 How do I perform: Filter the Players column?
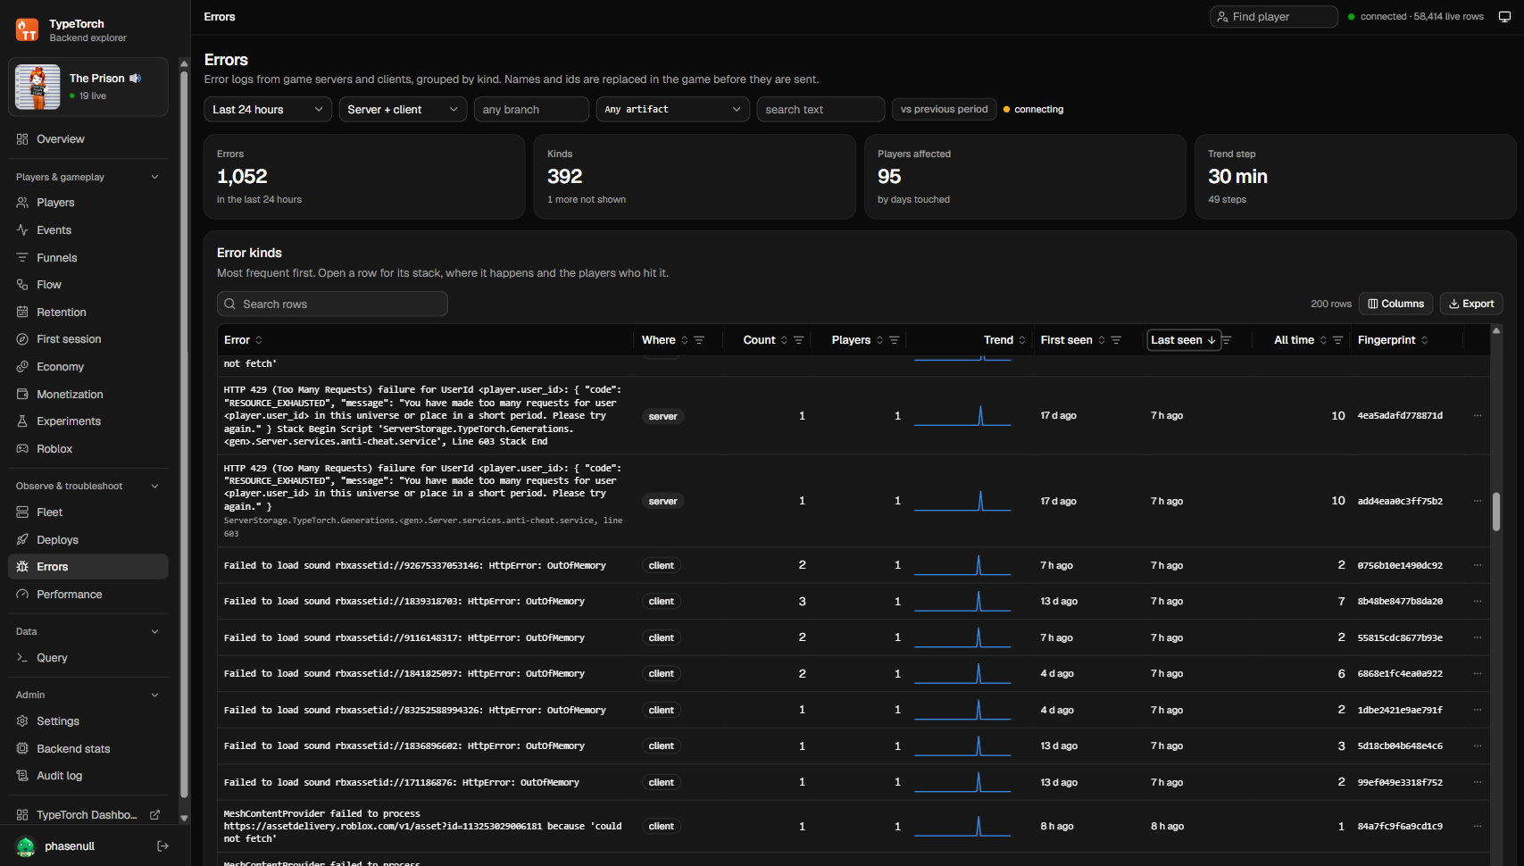pyautogui.click(x=894, y=340)
